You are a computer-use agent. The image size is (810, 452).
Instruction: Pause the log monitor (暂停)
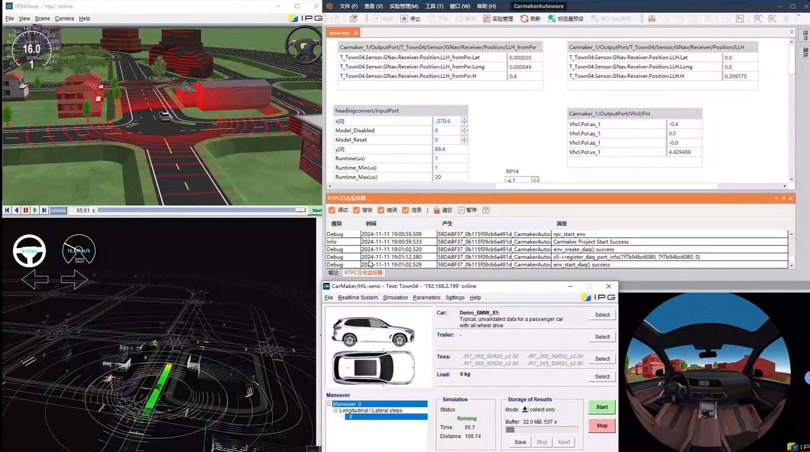click(x=461, y=210)
